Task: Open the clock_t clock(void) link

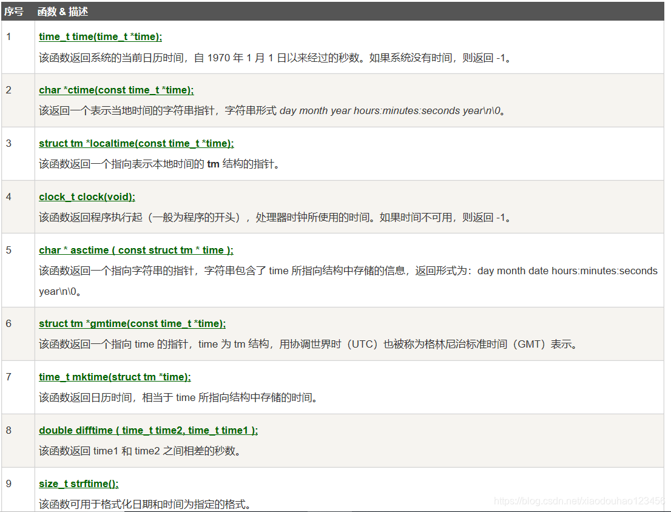Action: [87, 197]
